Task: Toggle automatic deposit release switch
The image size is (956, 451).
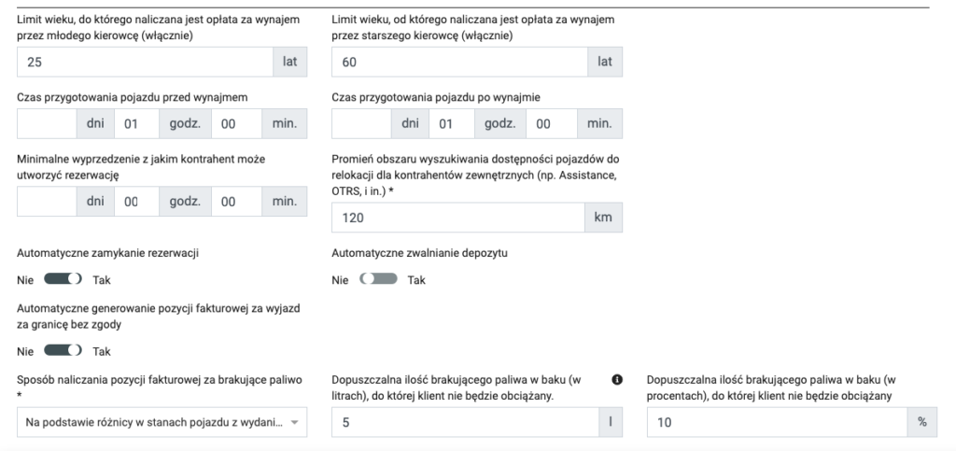Action: point(378,279)
